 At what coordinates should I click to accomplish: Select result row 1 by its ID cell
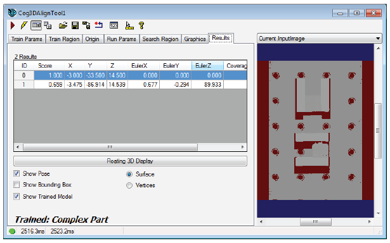point(24,85)
